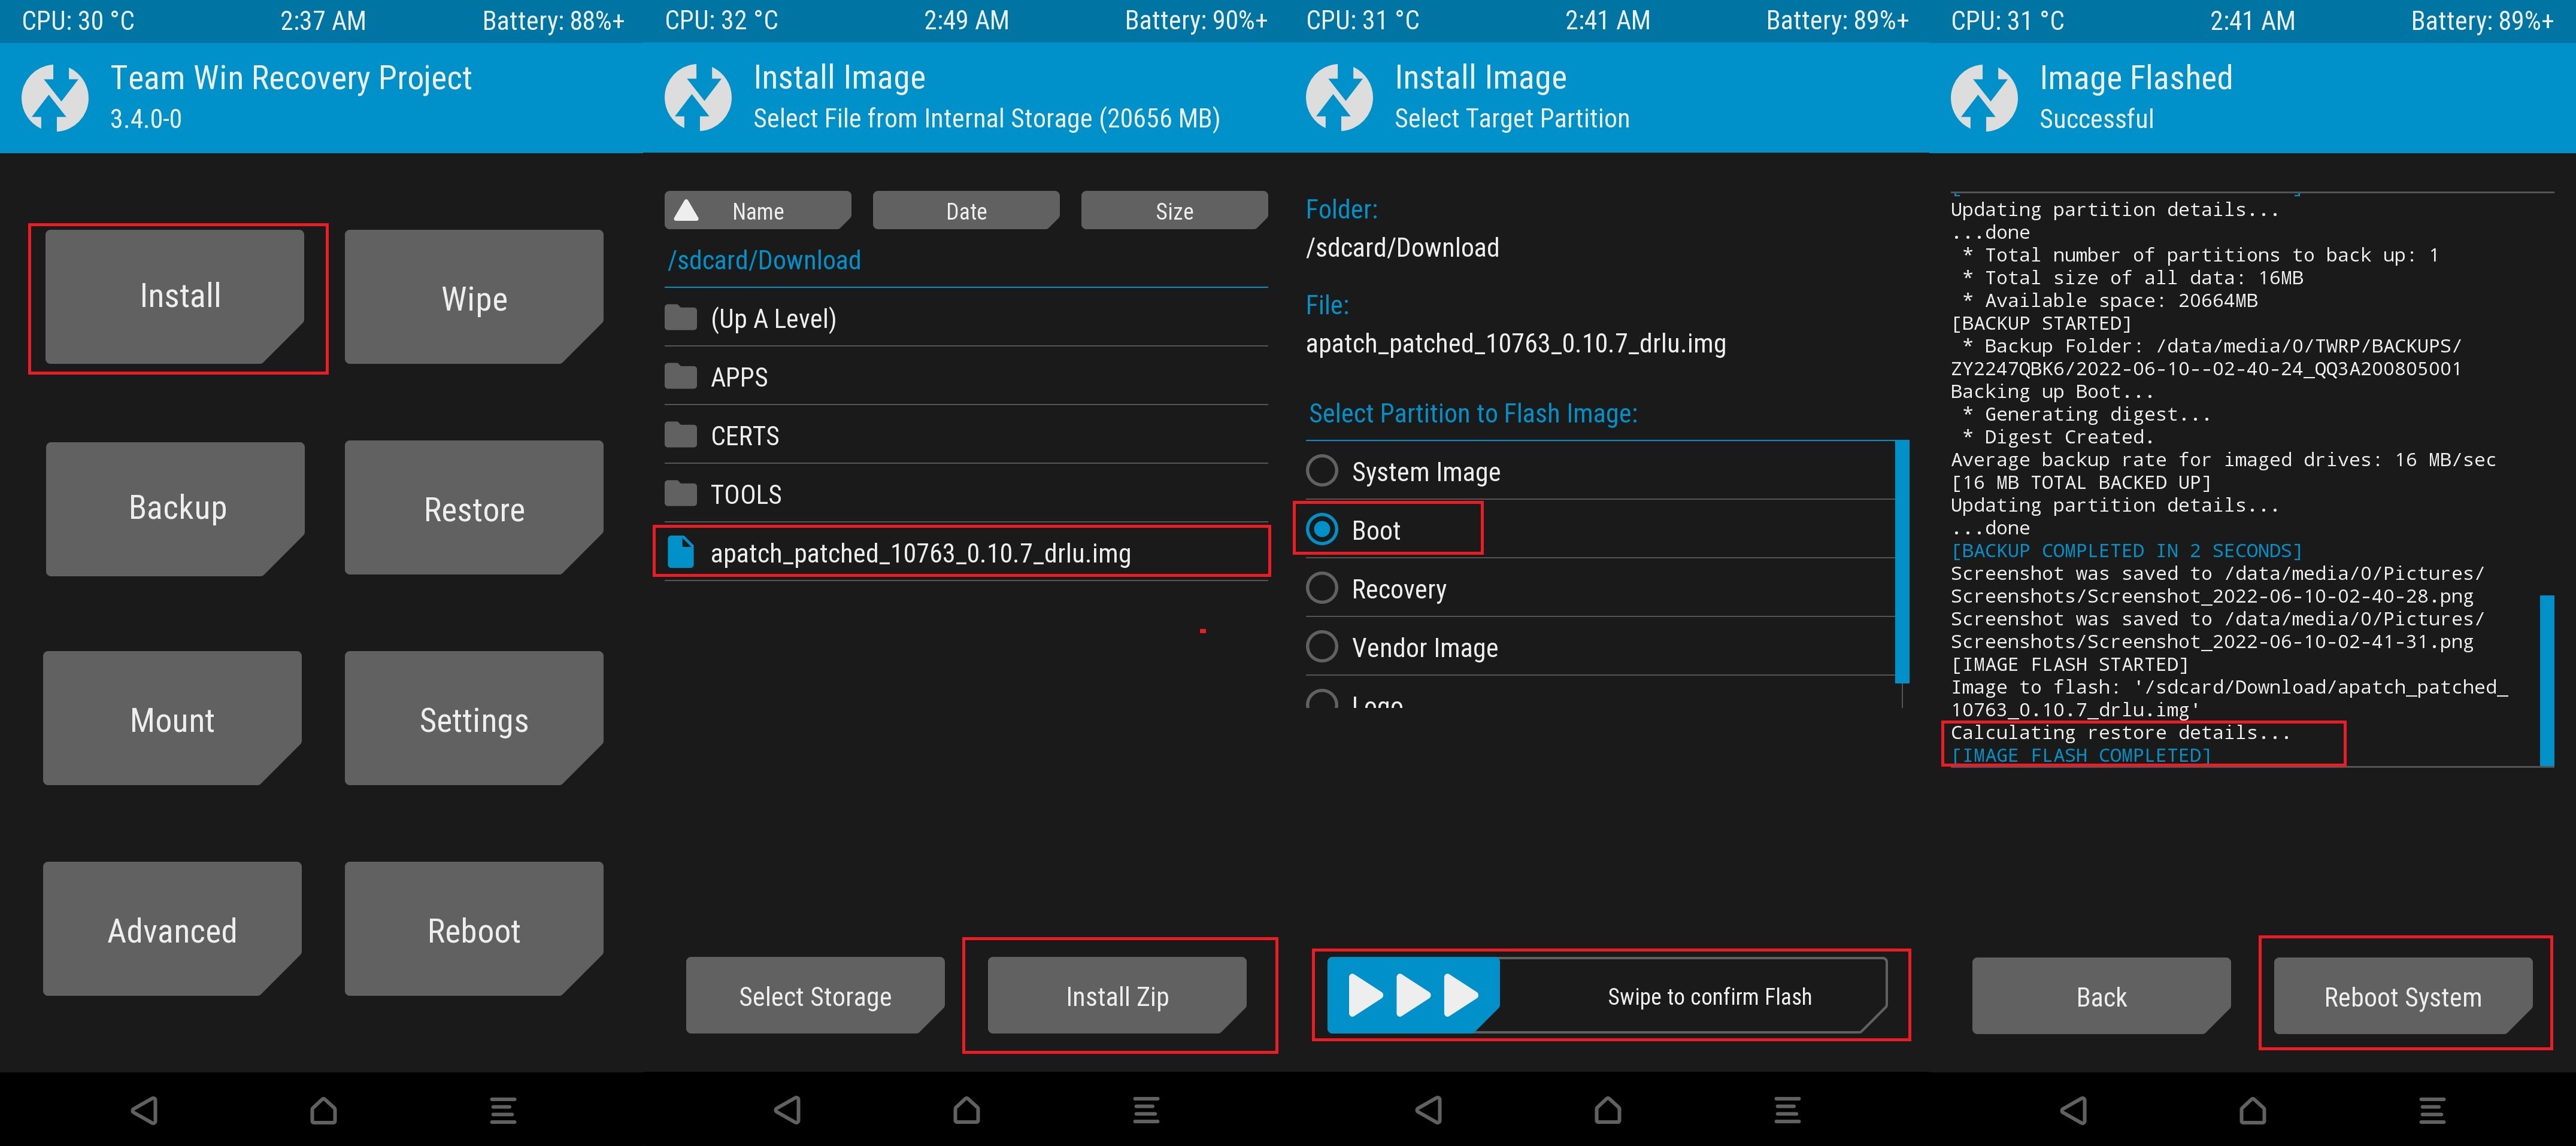Tap home nav icon on partition select screen
This screenshot has width=2576, height=1146.
pos(1608,1110)
